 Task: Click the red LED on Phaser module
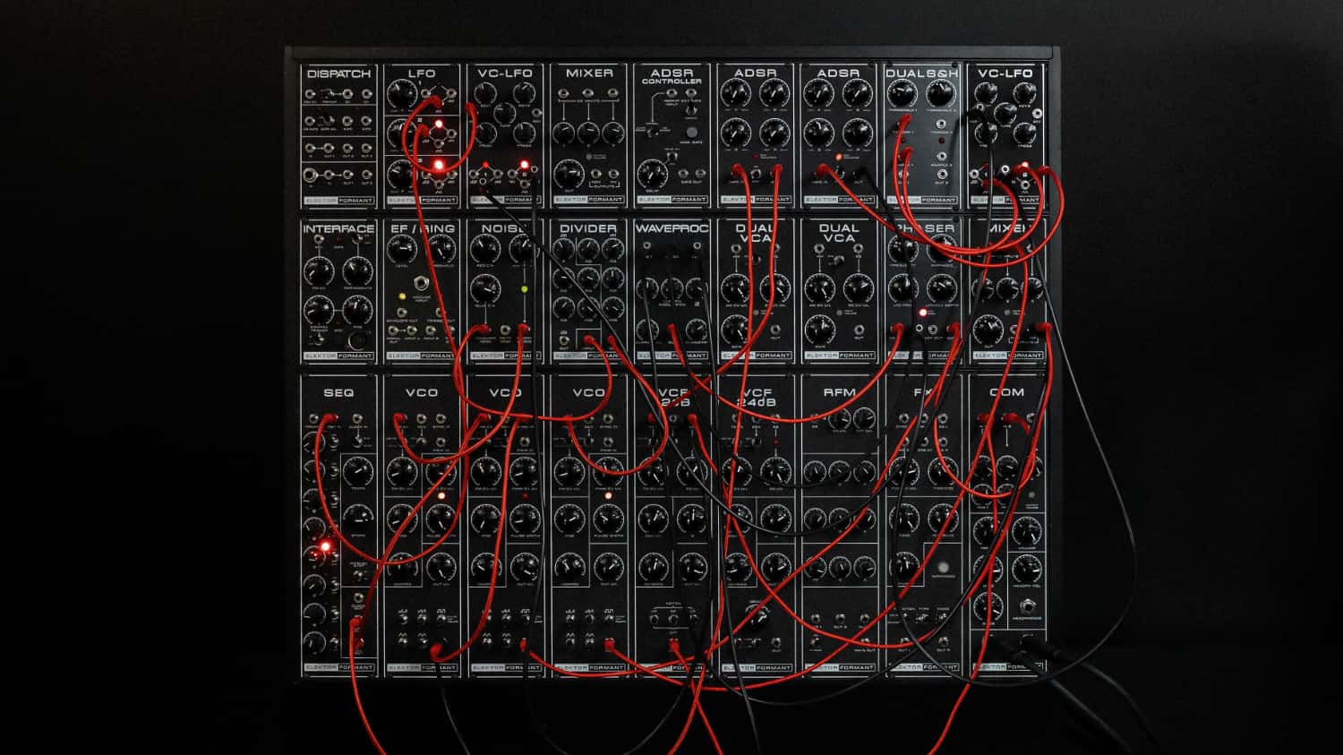pos(922,313)
